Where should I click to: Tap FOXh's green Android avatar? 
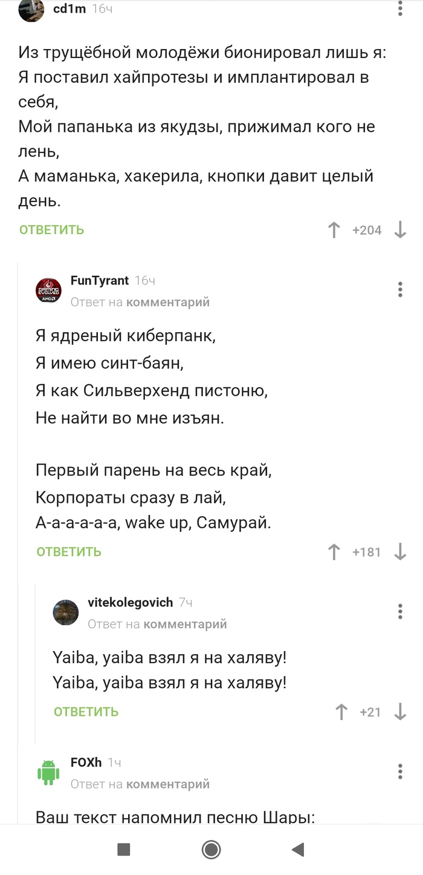click(49, 773)
